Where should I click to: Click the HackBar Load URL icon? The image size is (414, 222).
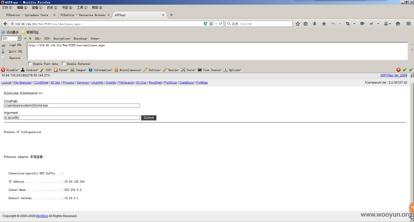coord(3,45)
